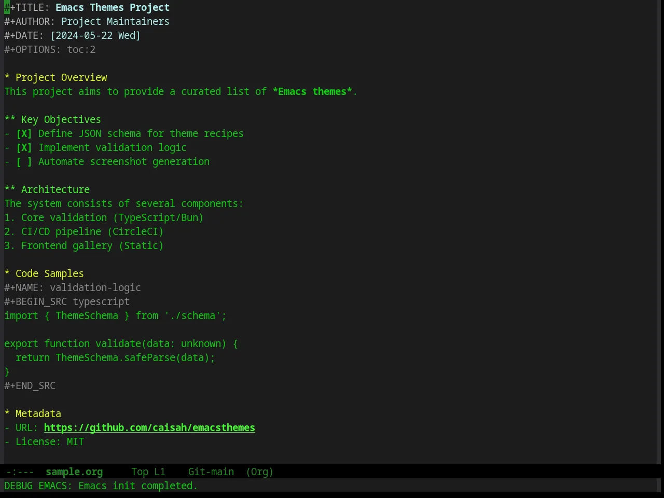Click the License: MIT list item
This screenshot has width=664, height=498.
pyautogui.click(x=44, y=442)
